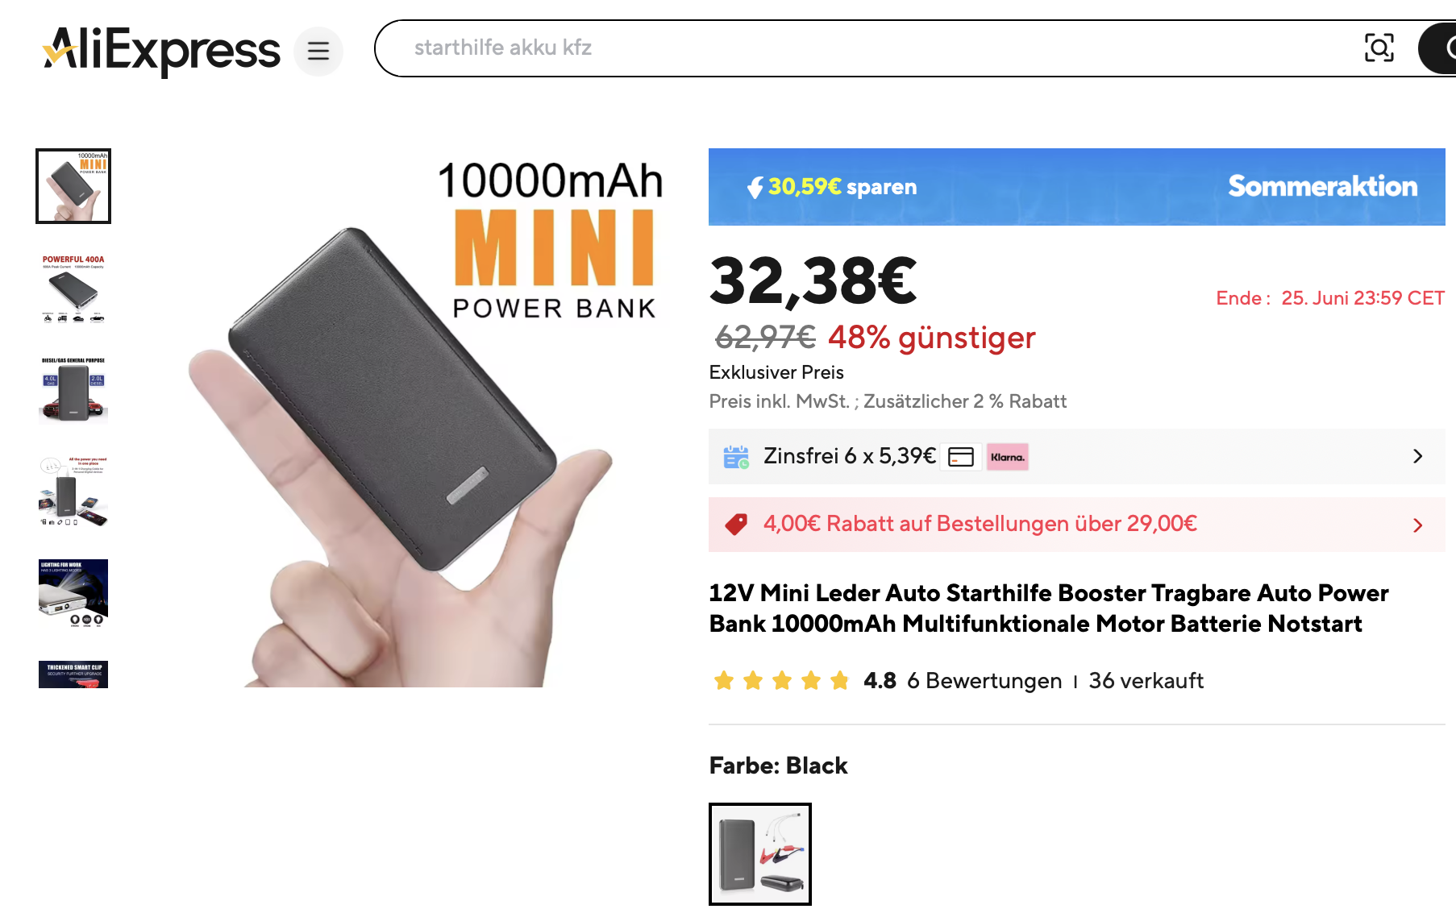Select the first MINI power bank thumbnail
Image resolution: width=1456 pixels, height=909 pixels.
(73, 186)
